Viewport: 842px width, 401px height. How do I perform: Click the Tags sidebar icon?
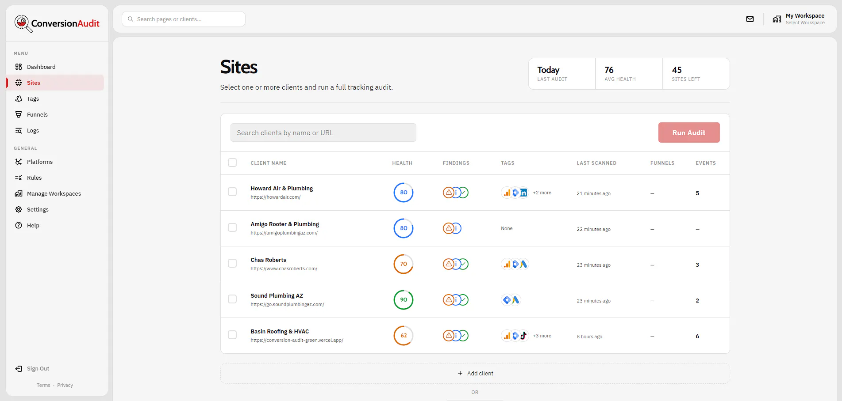coord(19,98)
